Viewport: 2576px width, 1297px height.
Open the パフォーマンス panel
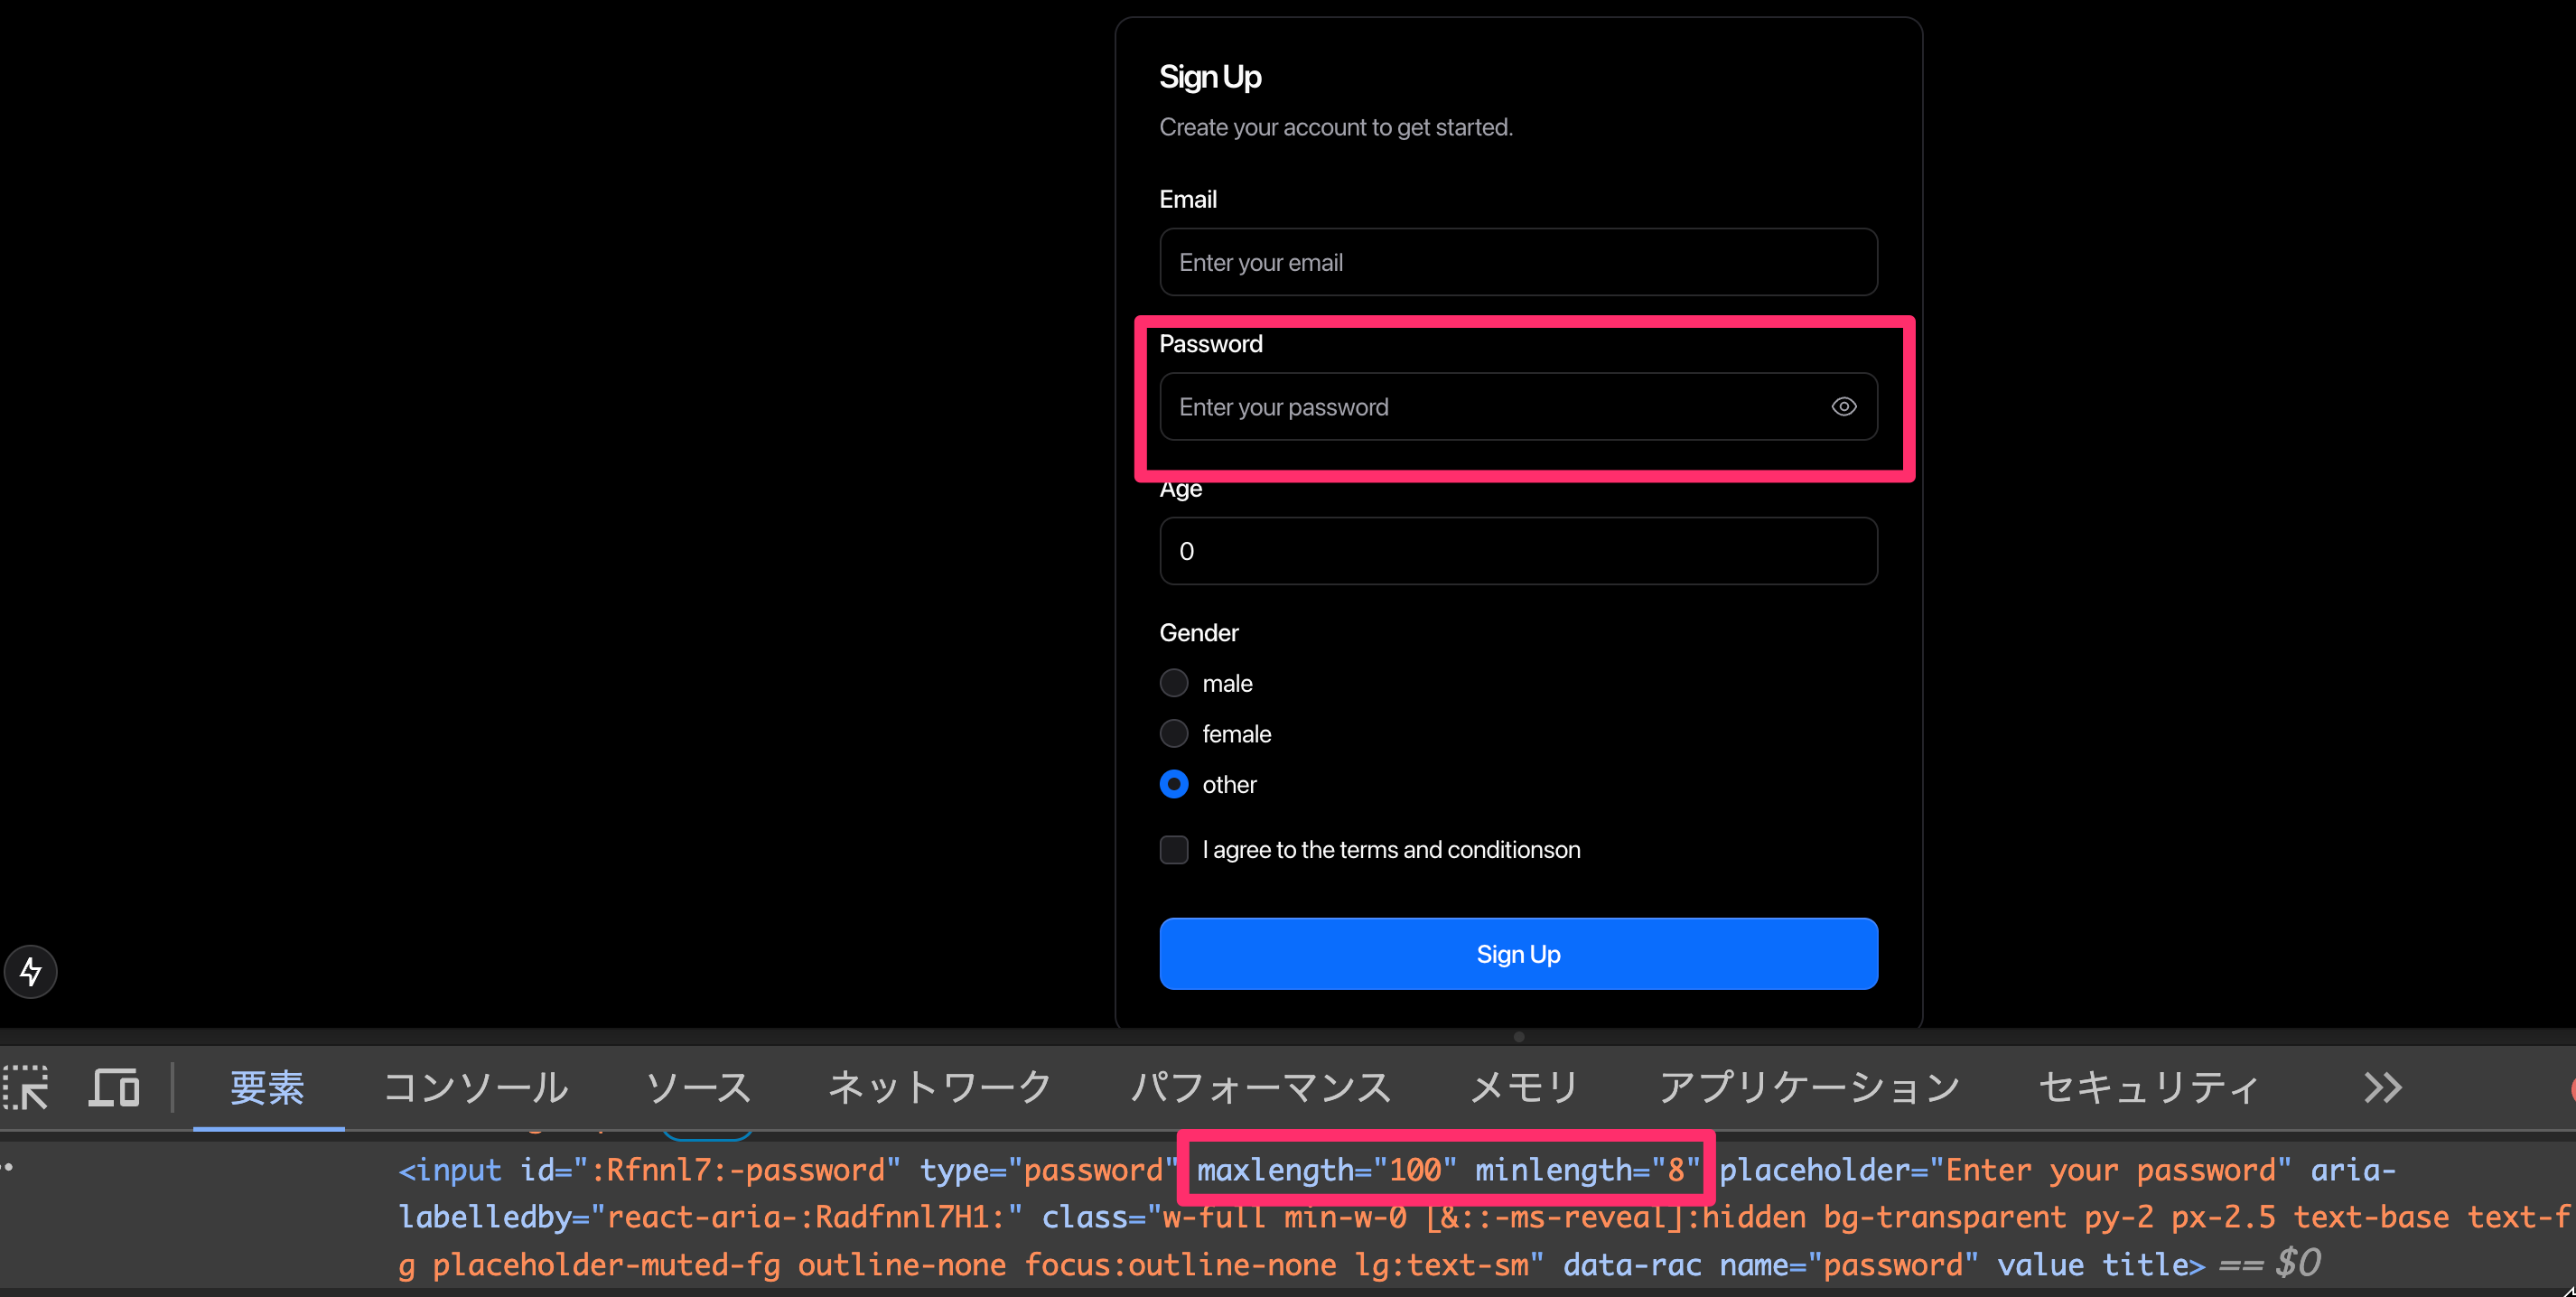click(1262, 1087)
